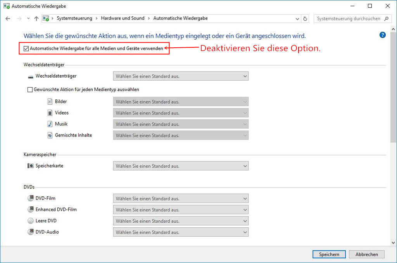The image size is (397, 263).
Task: Go back with the left arrow button
Action: coord(8,19)
